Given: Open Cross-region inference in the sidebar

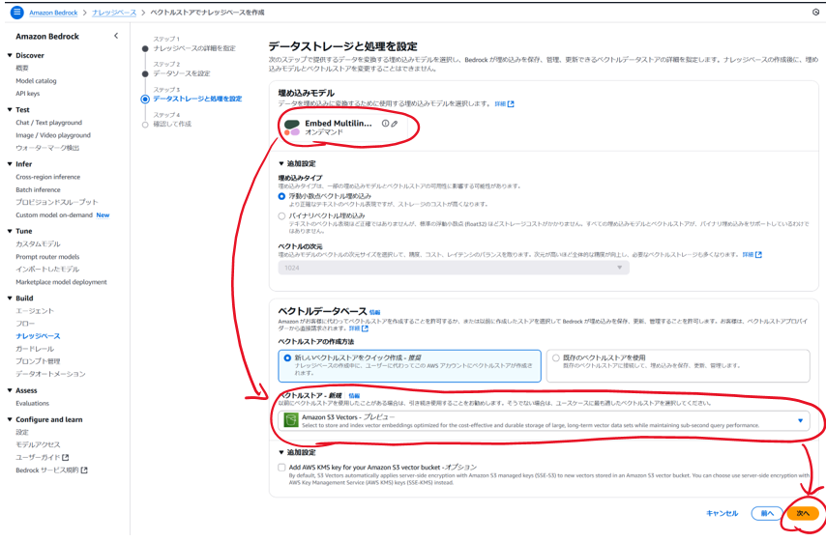Looking at the screenshot, I should pos(48,177).
